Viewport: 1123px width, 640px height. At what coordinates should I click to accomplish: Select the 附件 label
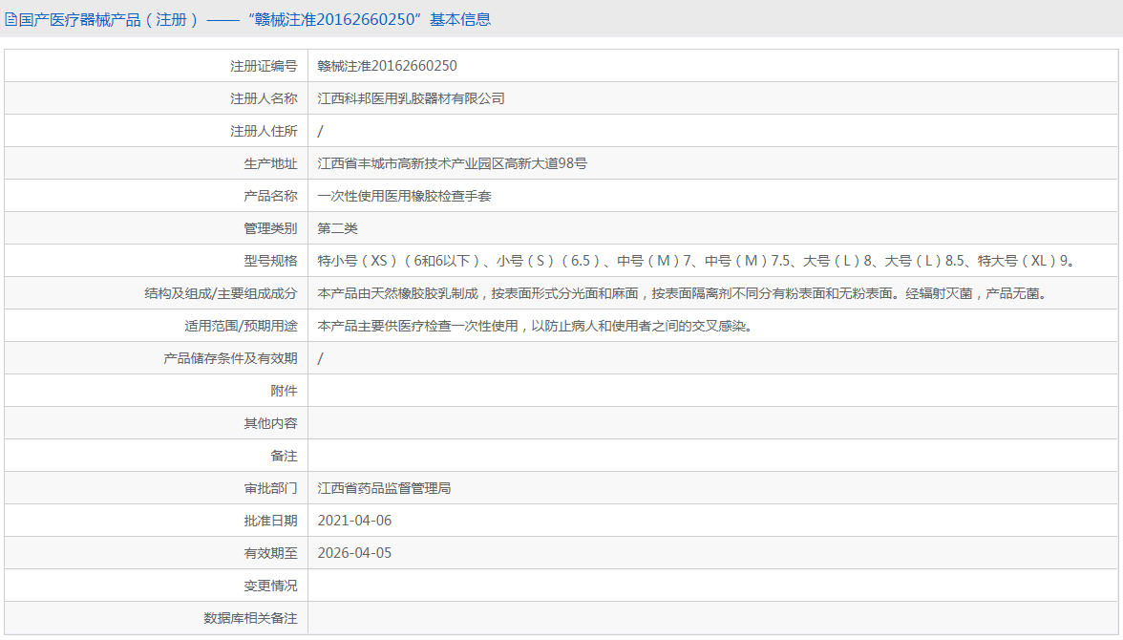coord(284,391)
